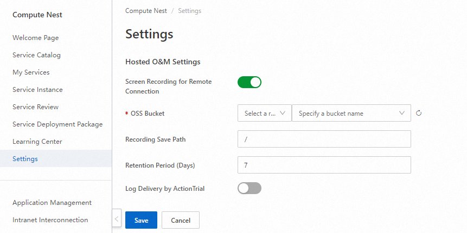Click Compute Nest breadcrumb link
The height and width of the screenshot is (233, 467).
click(146, 11)
